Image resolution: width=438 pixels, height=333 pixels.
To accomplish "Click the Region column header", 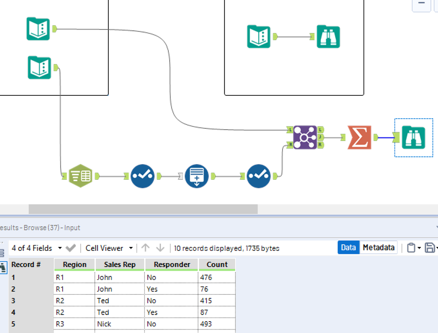I will 75,264.
